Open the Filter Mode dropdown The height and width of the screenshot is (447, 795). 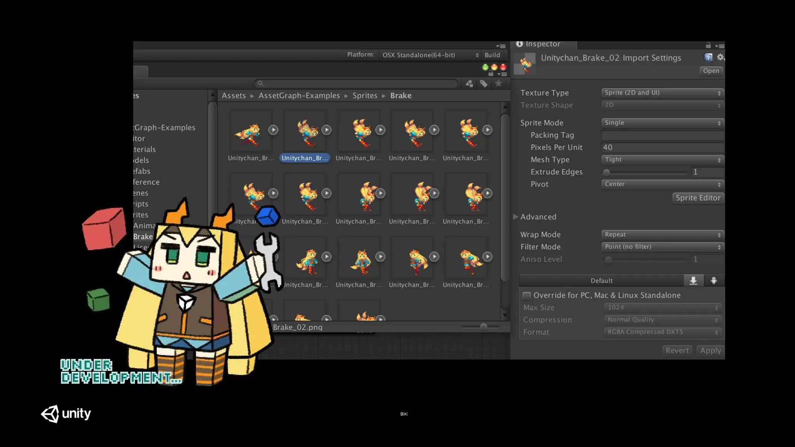click(x=662, y=247)
